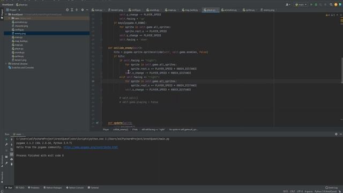Click Player breadcrumb at editor bottom

pos(106,130)
